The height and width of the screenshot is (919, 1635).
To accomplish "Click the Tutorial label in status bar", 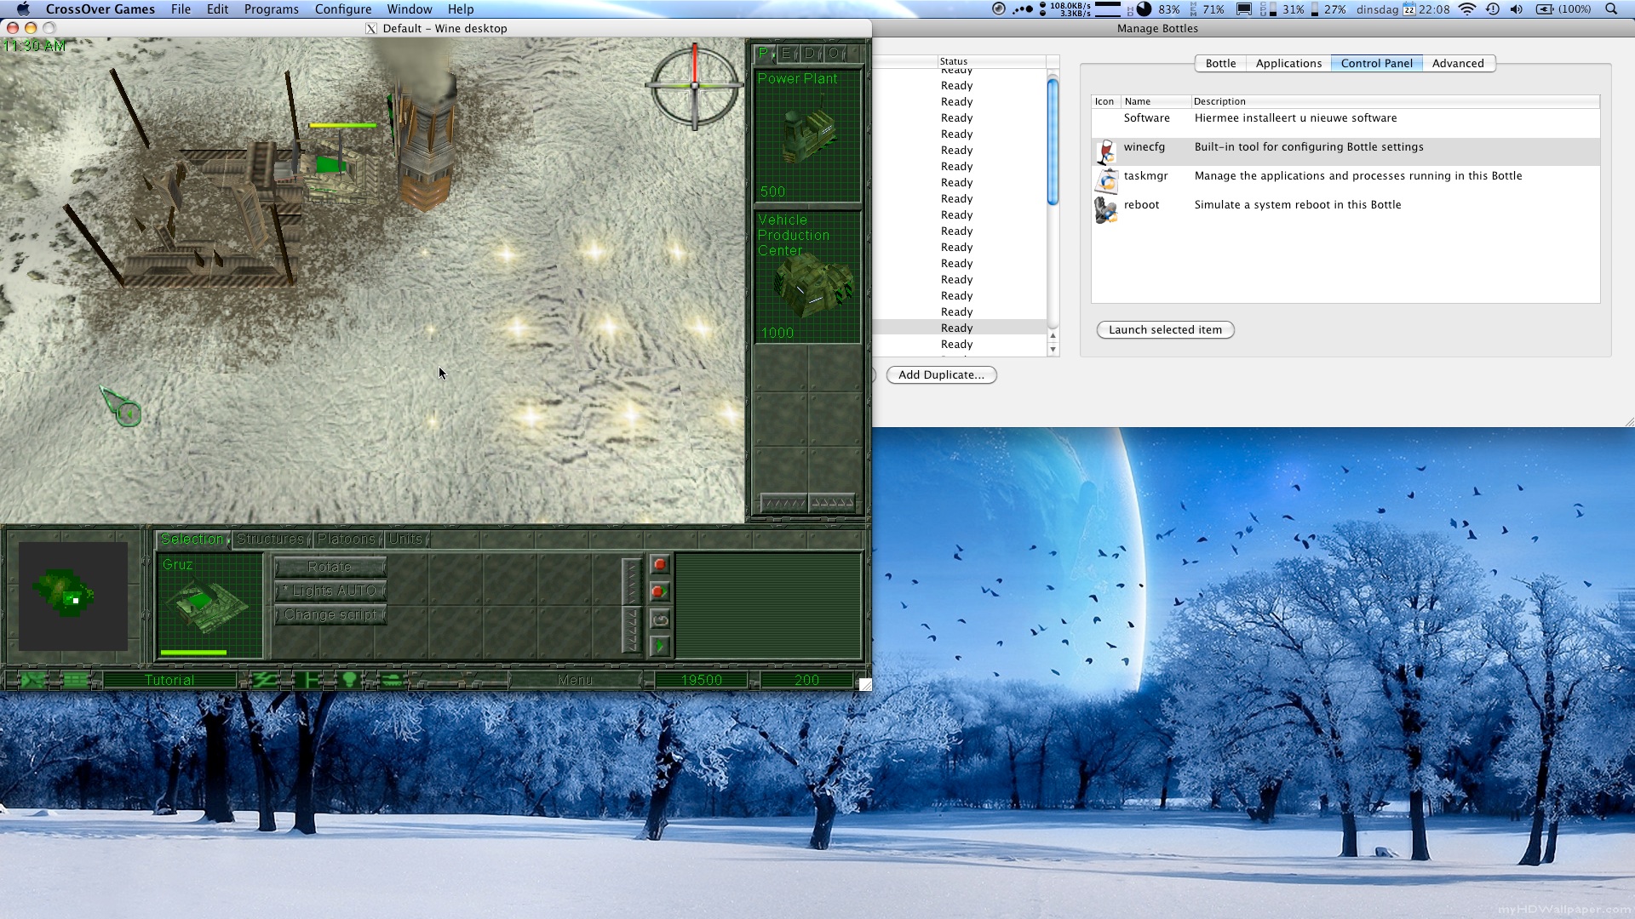I will 169,680.
